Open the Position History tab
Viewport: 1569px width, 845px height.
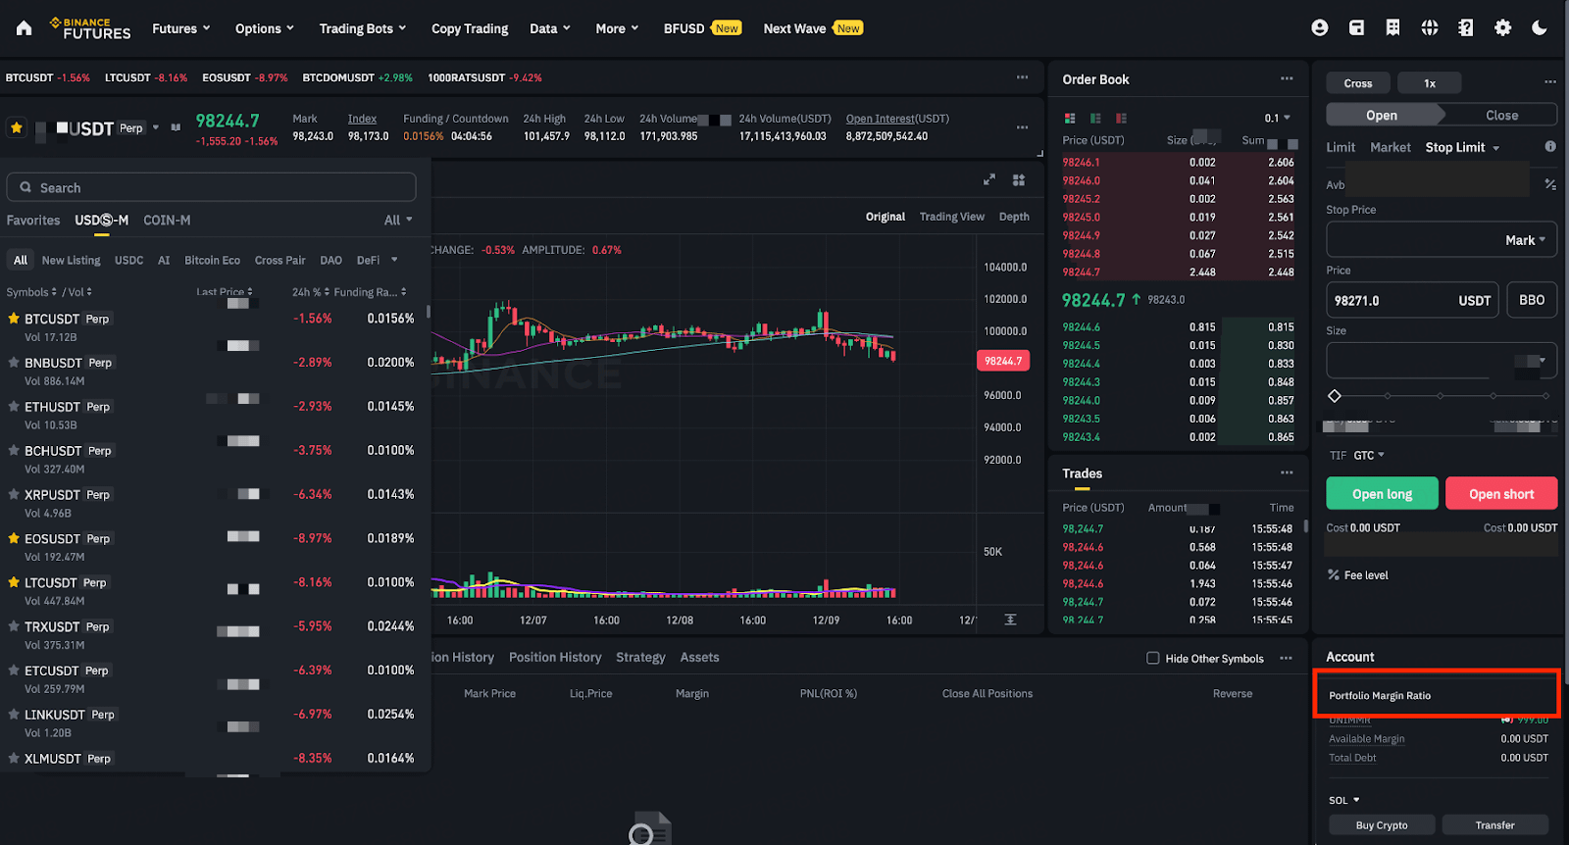coord(555,657)
